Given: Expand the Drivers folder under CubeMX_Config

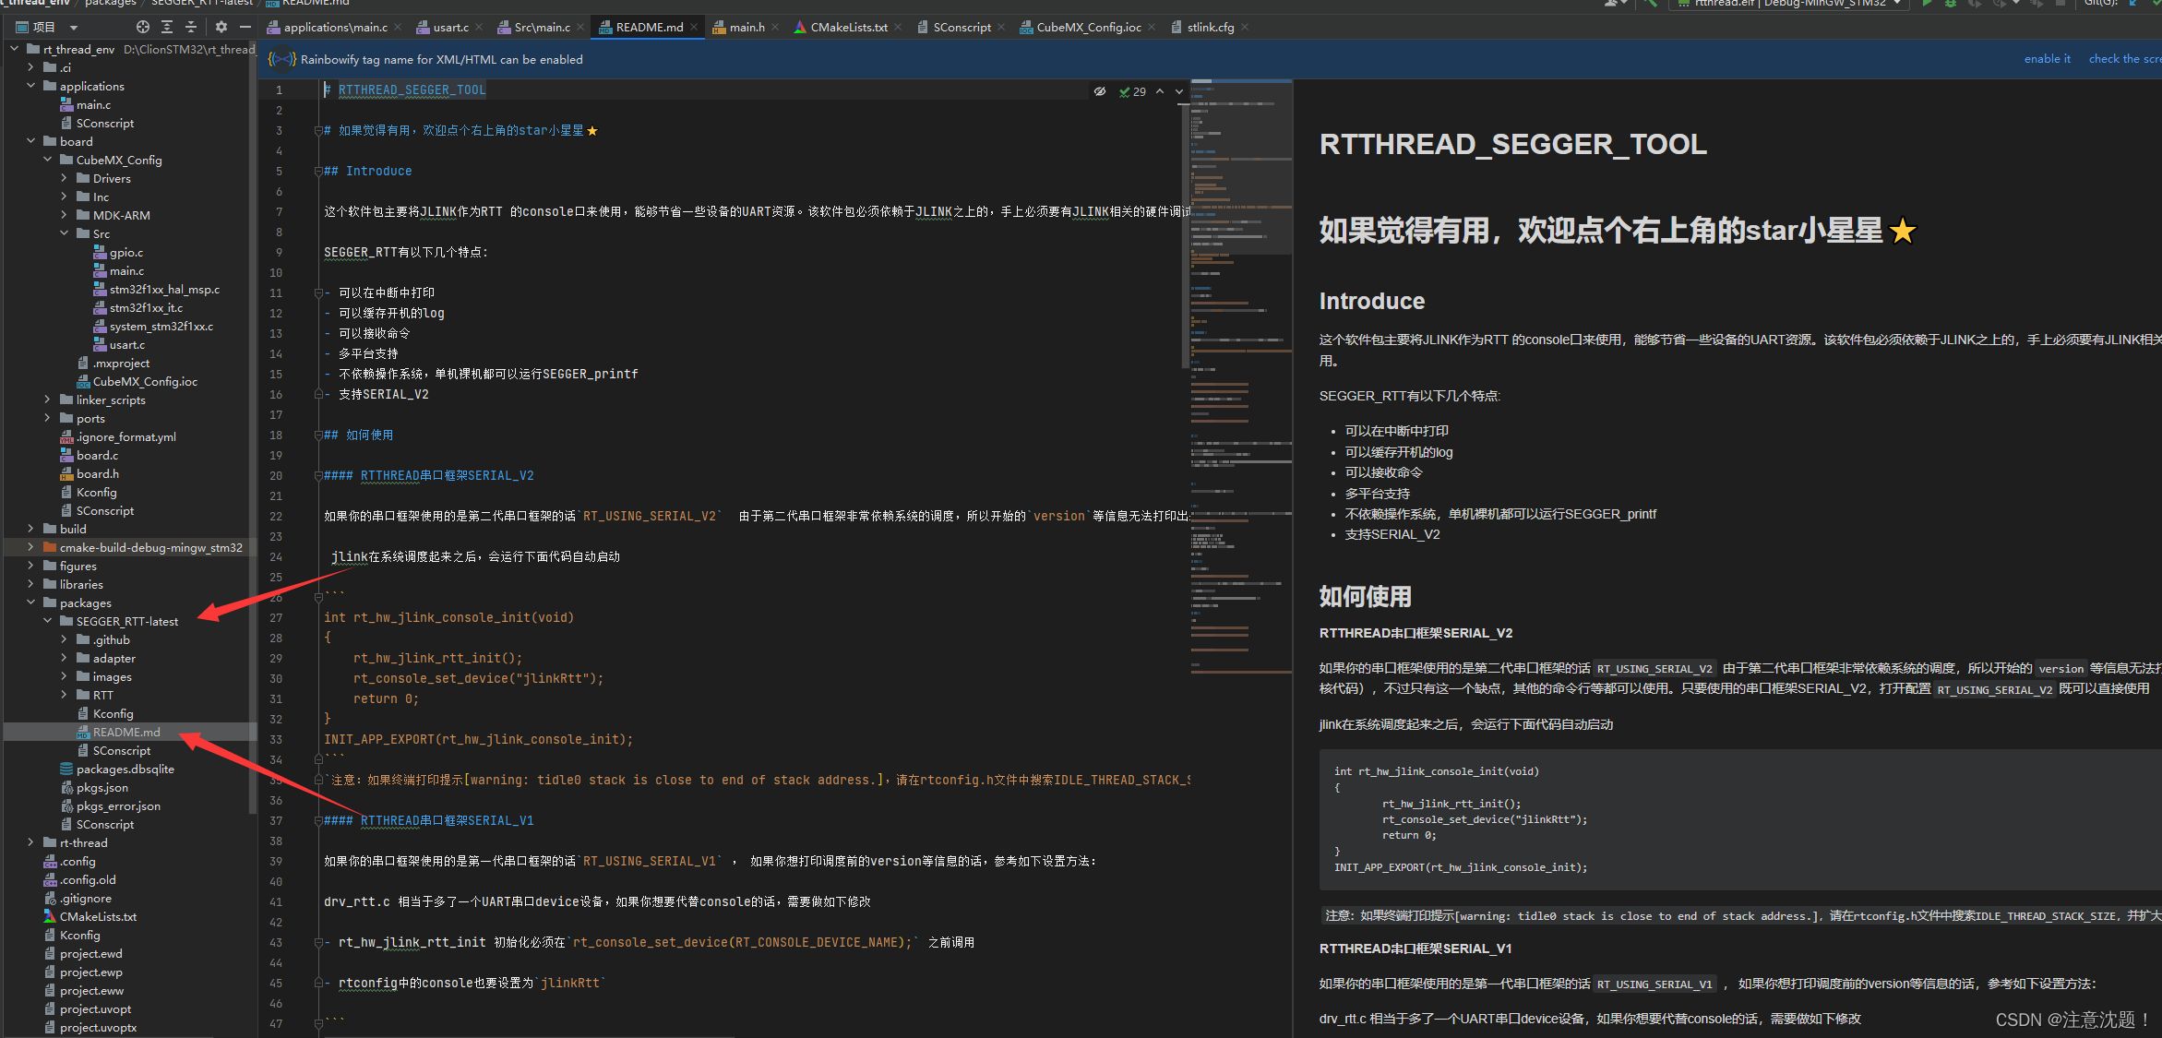Looking at the screenshot, I should click(65, 178).
